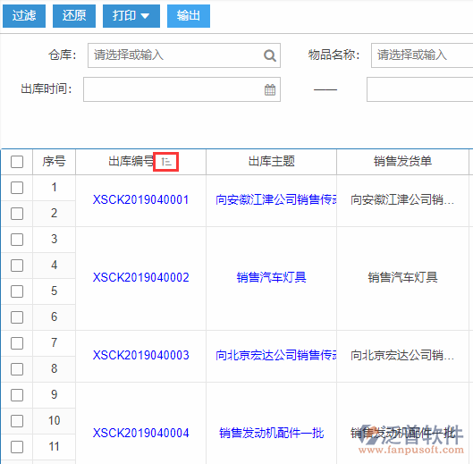
Task: Click the search icon in 仓库 field
Action: [x=270, y=55]
